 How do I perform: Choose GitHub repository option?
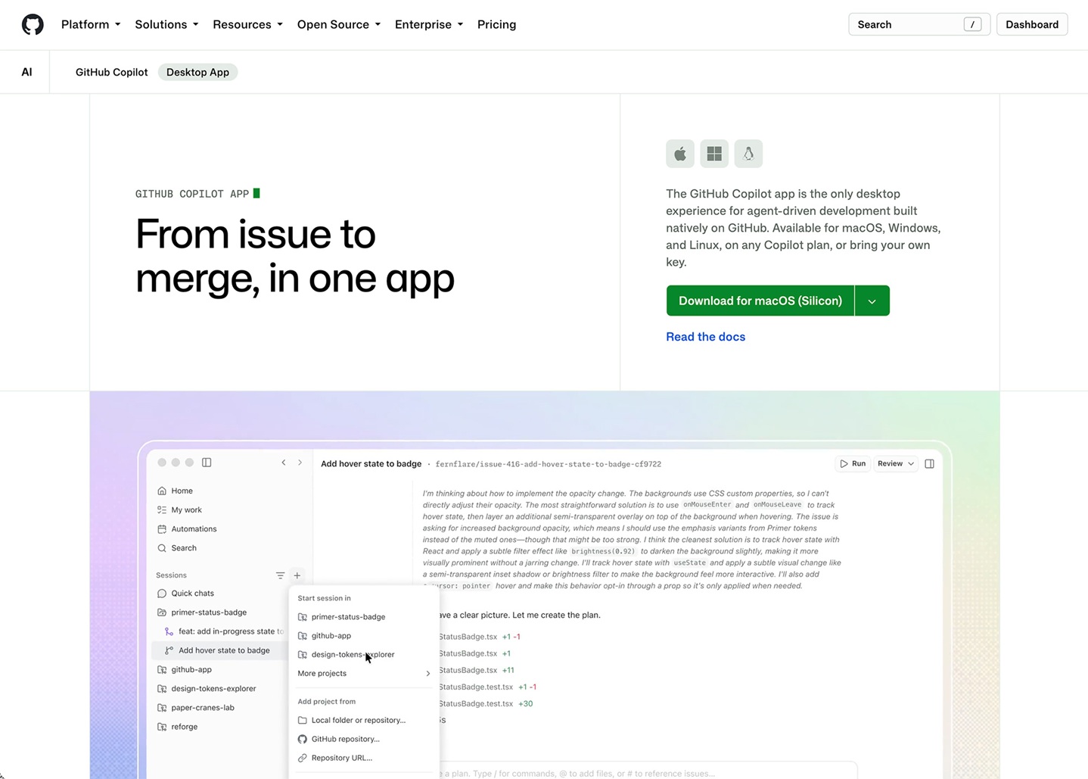click(339, 739)
